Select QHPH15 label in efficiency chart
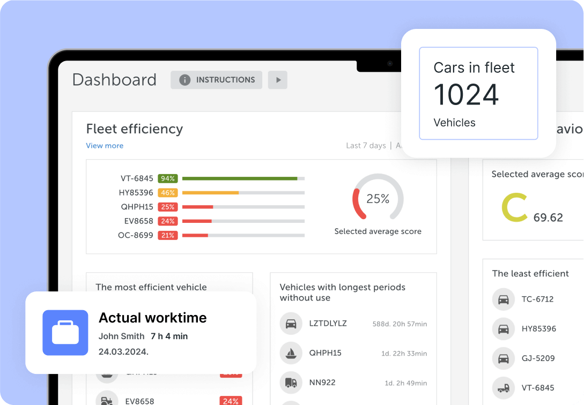The width and height of the screenshot is (584, 405). coord(137,207)
